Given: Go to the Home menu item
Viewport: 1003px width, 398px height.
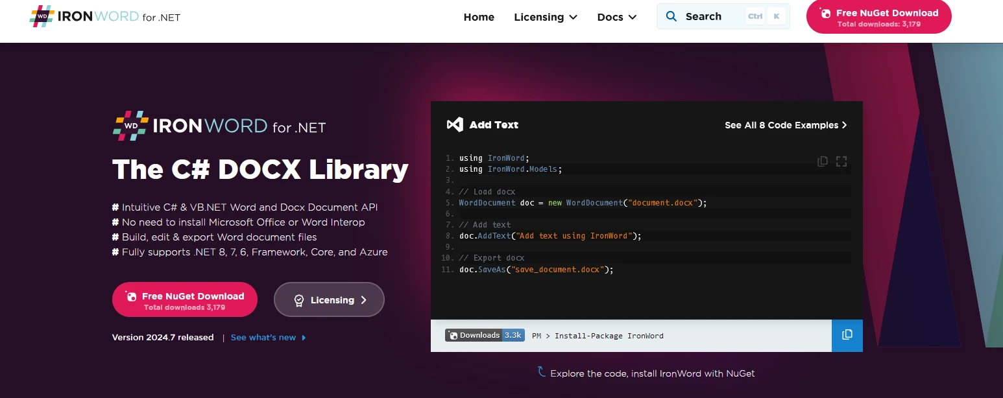Looking at the screenshot, I should tap(479, 18).
